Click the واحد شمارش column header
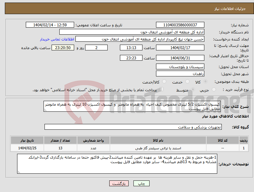 click(x=93, y=140)
